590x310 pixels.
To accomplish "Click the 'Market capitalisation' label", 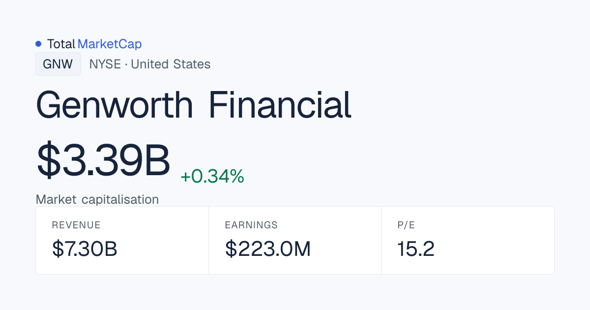I will click(97, 199).
